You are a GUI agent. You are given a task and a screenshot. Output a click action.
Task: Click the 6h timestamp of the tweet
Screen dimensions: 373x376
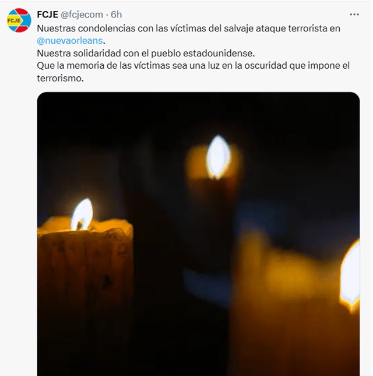pyautogui.click(x=116, y=15)
